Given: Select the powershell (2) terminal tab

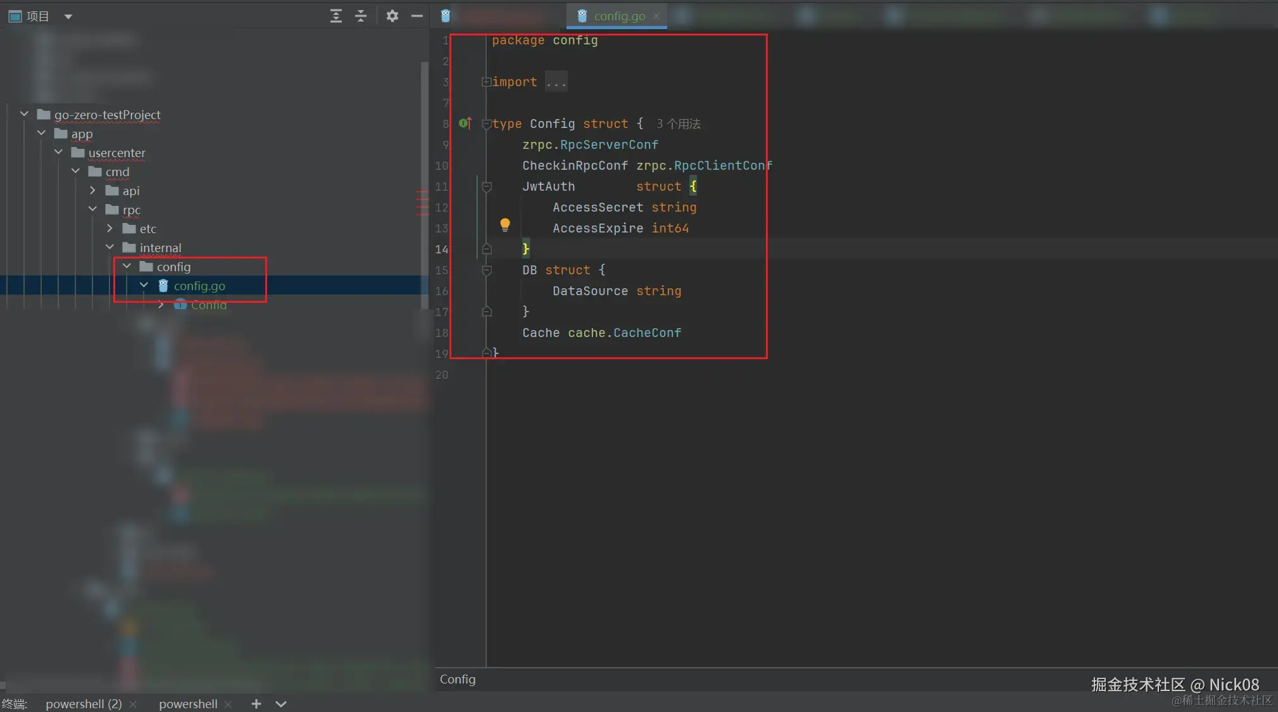Looking at the screenshot, I should pos(84,704).
